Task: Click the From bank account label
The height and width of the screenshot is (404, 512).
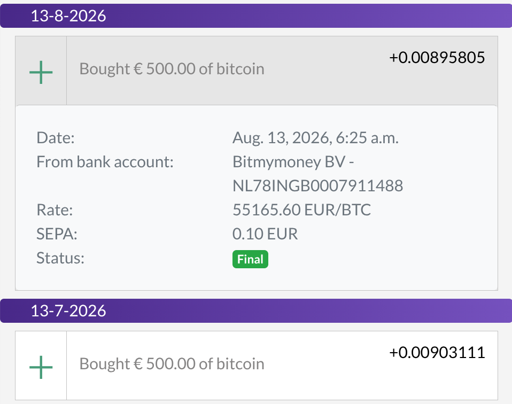Action: [x=105, y=162]
